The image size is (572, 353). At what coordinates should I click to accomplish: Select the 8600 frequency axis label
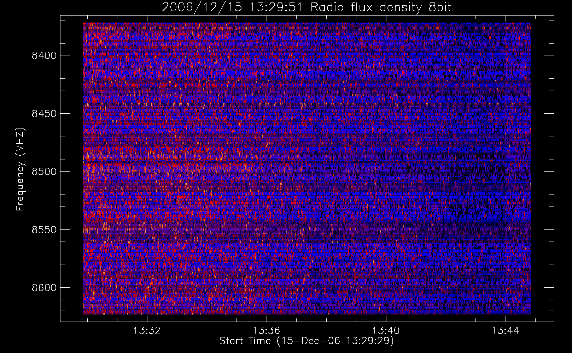[44, 288]
